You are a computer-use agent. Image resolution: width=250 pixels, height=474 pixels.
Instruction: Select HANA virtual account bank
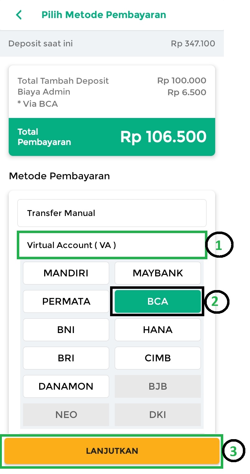(x=158, y=330)
